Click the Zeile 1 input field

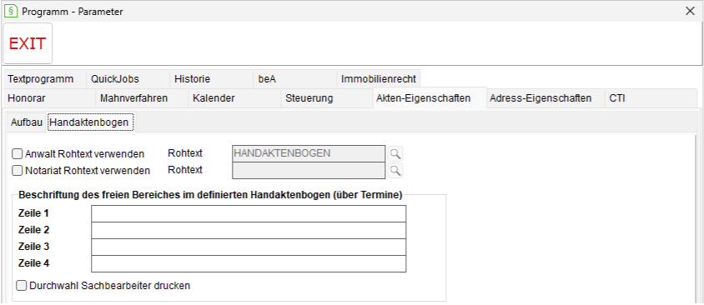click(x=249, y=213)
